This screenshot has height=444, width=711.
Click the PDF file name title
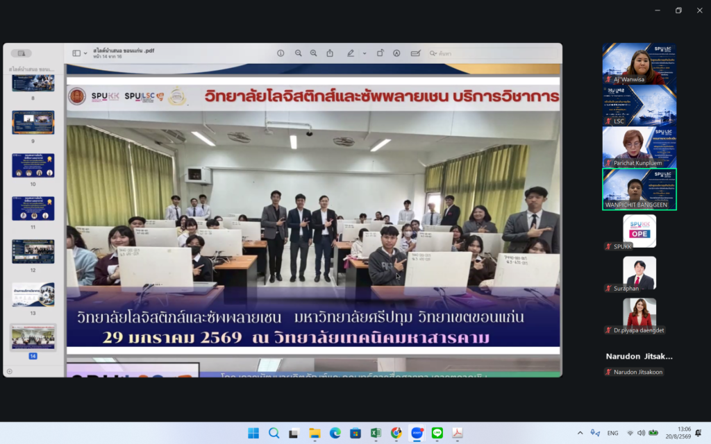[124, 51]
